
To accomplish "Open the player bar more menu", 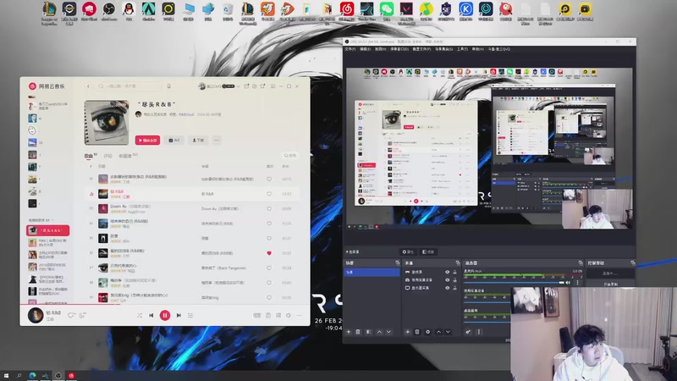I will tap(300, 315).
